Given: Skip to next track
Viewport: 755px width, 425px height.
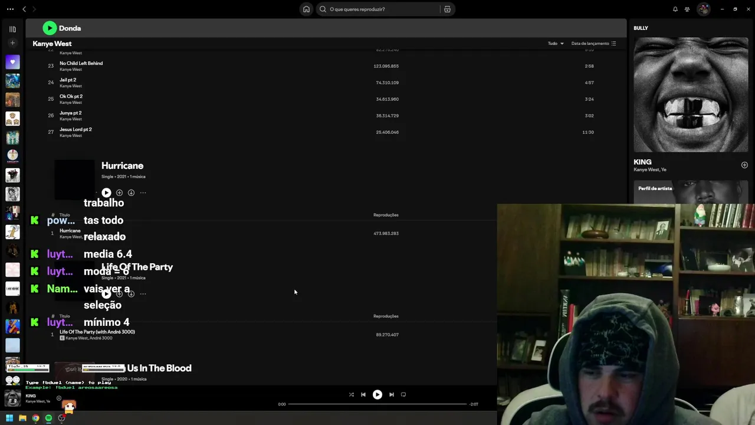Looking at the screenshot, I should (391, 394).
